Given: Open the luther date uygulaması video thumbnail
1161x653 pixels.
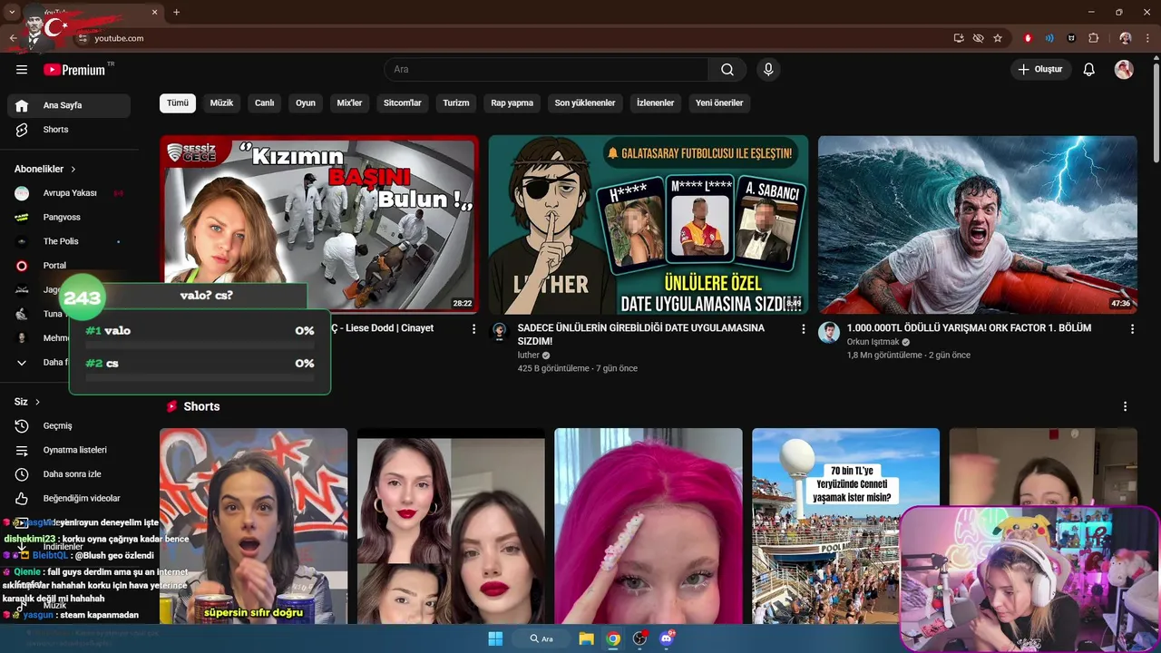Looking at the screenshot, I should 649,225.
